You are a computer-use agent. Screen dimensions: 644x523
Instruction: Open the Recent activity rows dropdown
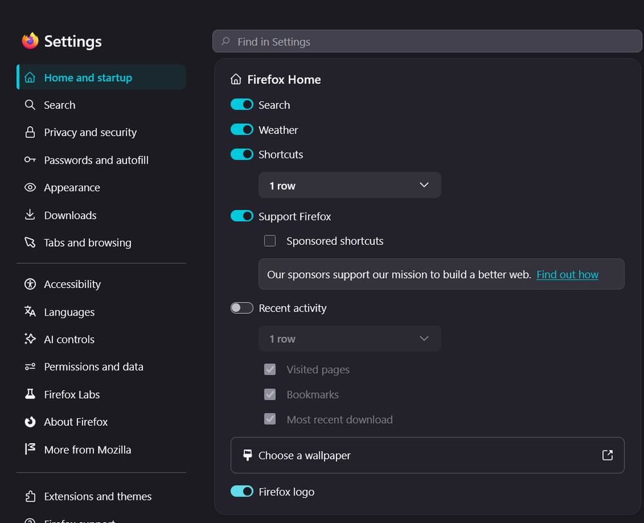[x=349, y=339]
